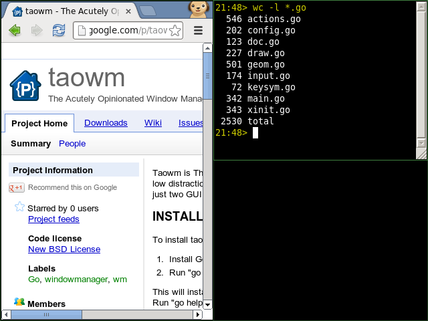Select the Summary subtab
Viewport: 428px width, 321px height.
(31, 144)
